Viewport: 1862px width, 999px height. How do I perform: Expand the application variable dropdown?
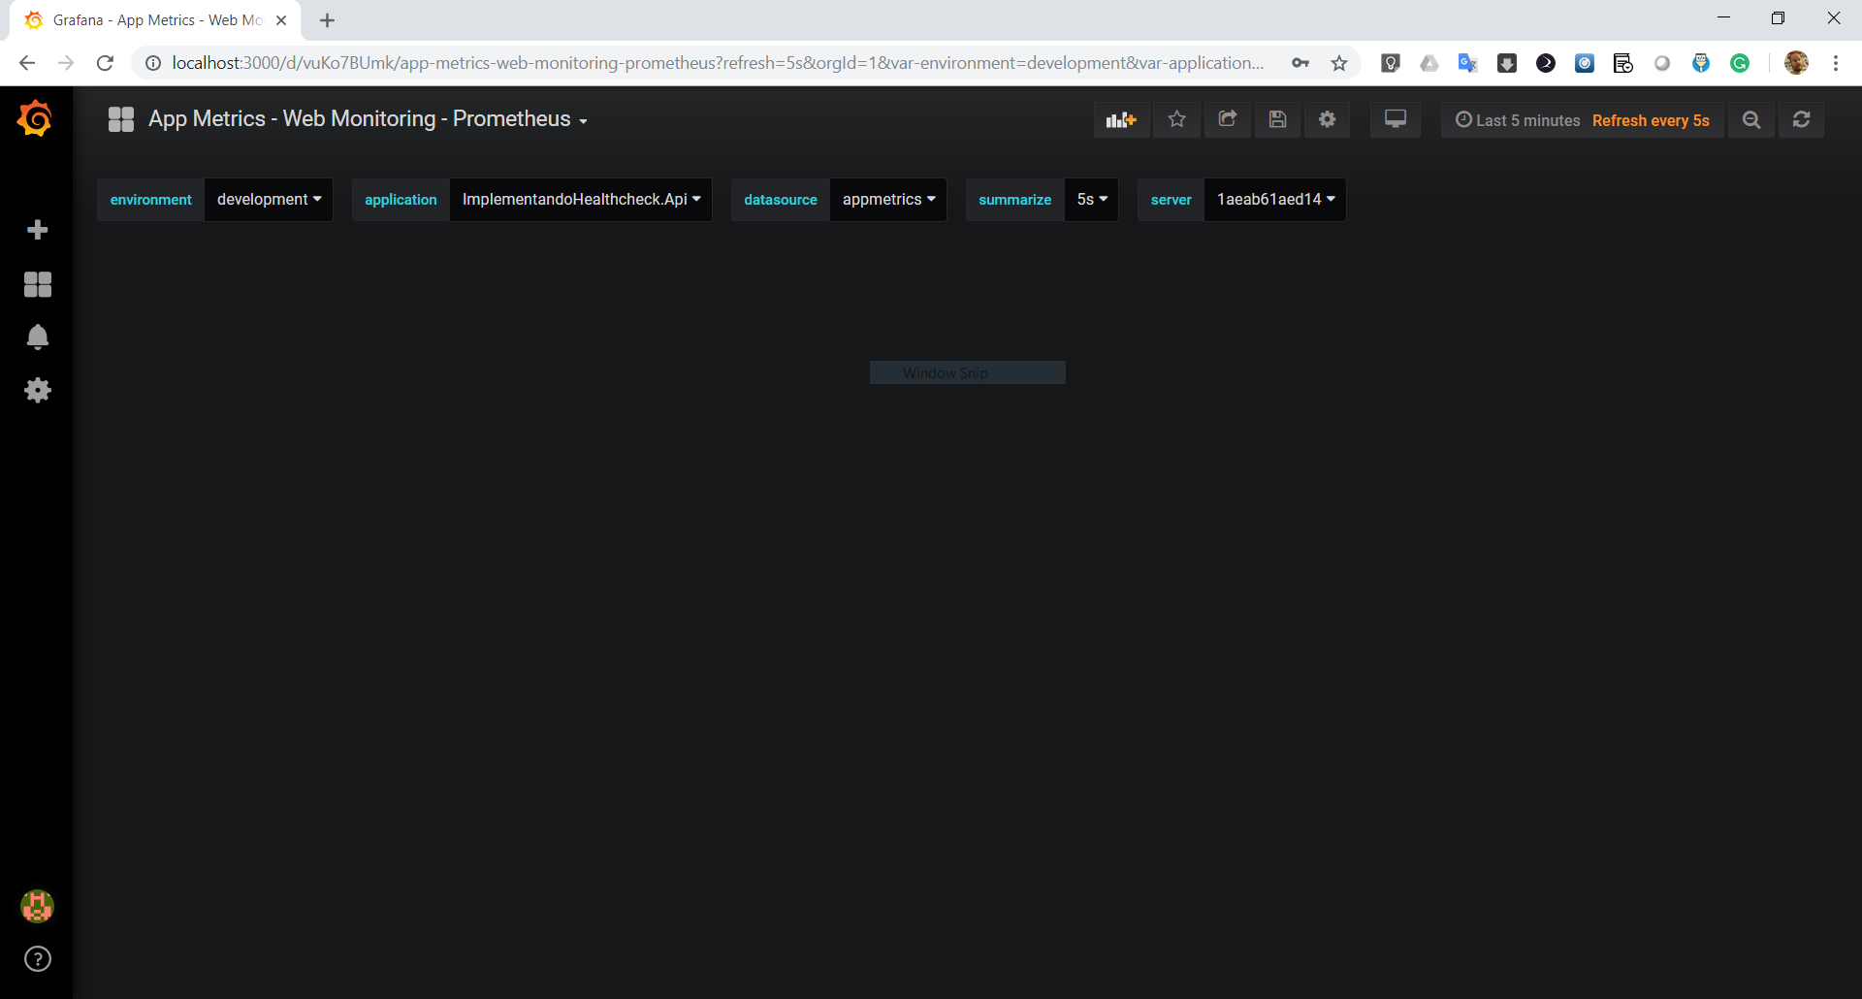point(580,199)
